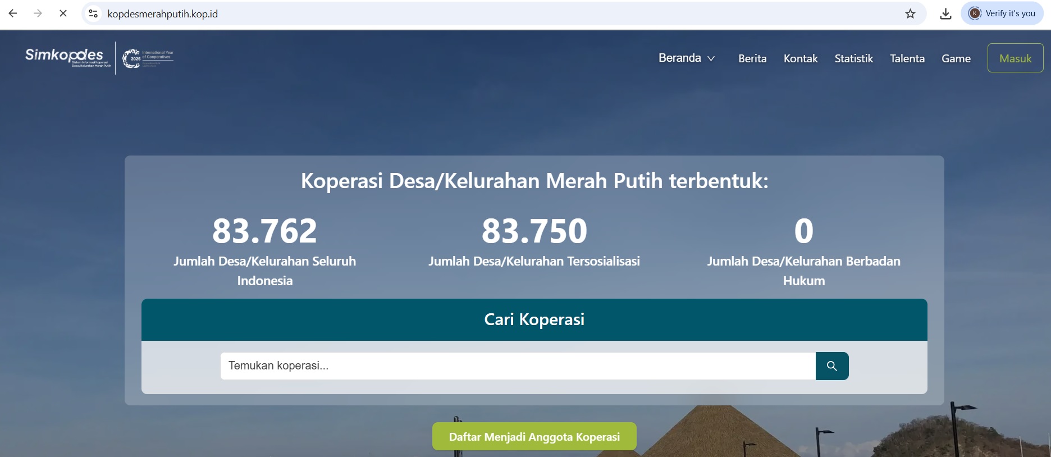Open browser downloads icon
The image size is (1051, 457).
coord(945,13)
